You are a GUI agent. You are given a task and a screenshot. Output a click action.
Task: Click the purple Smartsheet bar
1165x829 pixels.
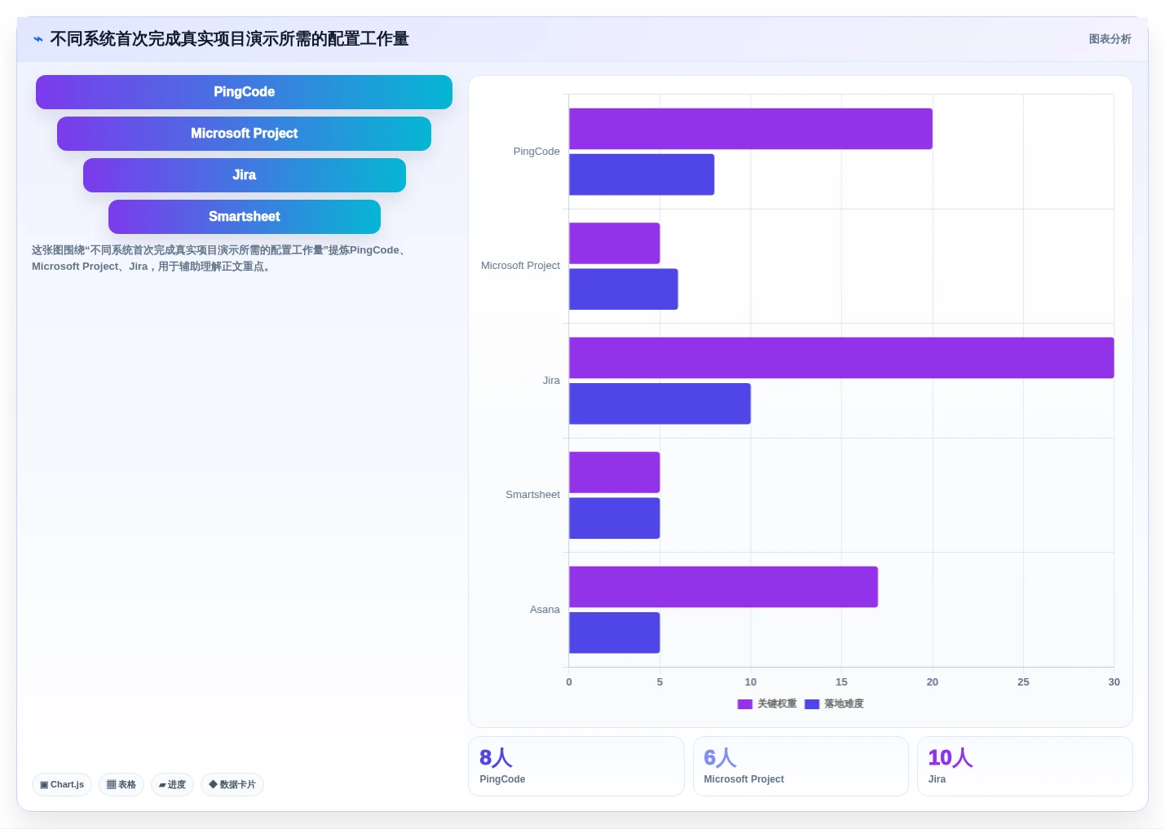[615, 472]
